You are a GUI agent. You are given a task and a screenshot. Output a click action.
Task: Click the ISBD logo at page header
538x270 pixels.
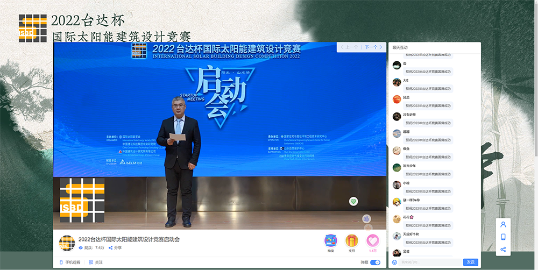pos(33,28)
